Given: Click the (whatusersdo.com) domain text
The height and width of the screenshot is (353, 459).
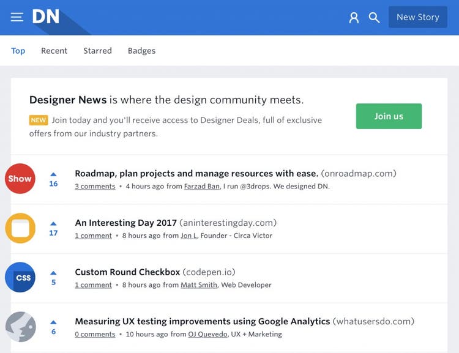Looking at the screenshot, I should (373, 321).
